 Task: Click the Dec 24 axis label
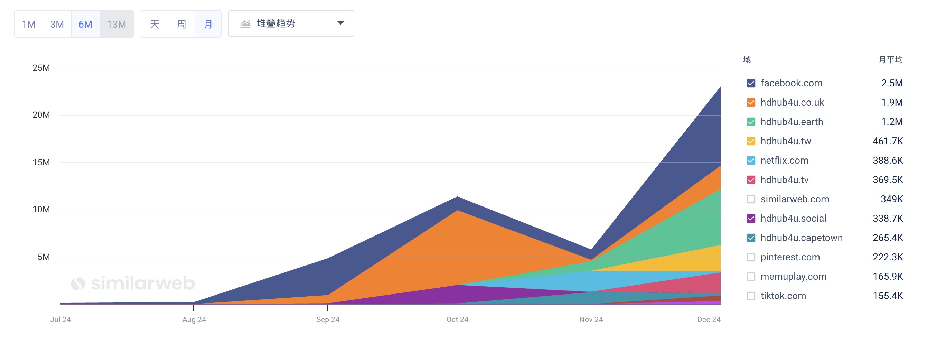click(709, 320)
